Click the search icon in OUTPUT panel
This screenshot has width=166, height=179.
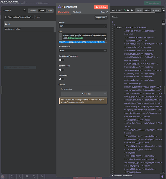point(132,10)
